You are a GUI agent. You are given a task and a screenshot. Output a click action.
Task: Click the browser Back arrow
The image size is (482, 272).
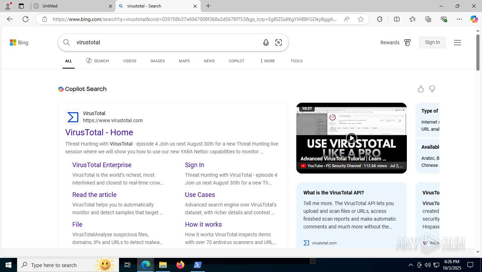pyautogui.click(x=10, y=19)
